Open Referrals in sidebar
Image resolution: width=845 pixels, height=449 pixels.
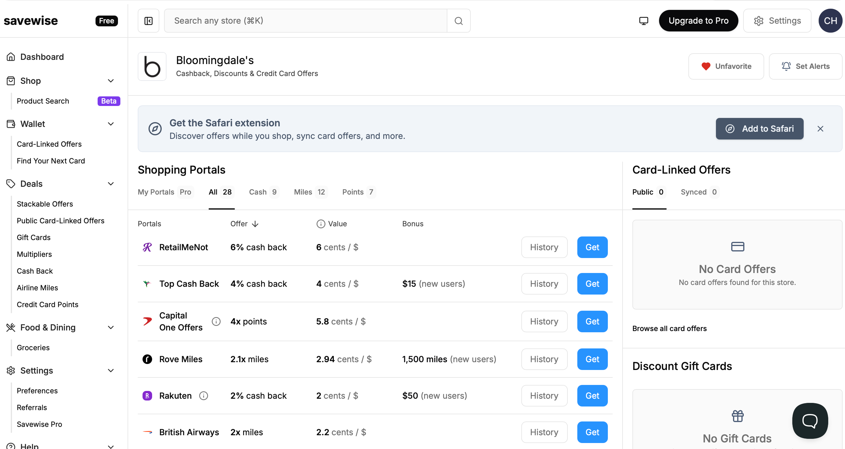(32, 407)
